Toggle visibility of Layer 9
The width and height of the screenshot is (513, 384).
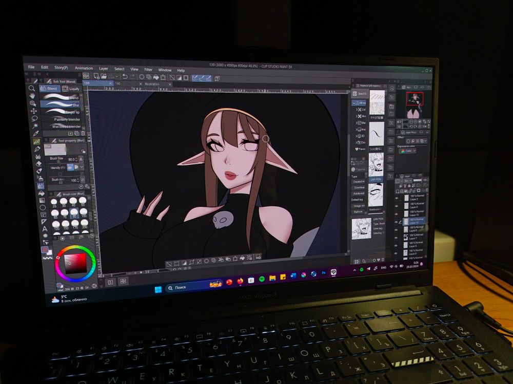click(x=397, y=253)
